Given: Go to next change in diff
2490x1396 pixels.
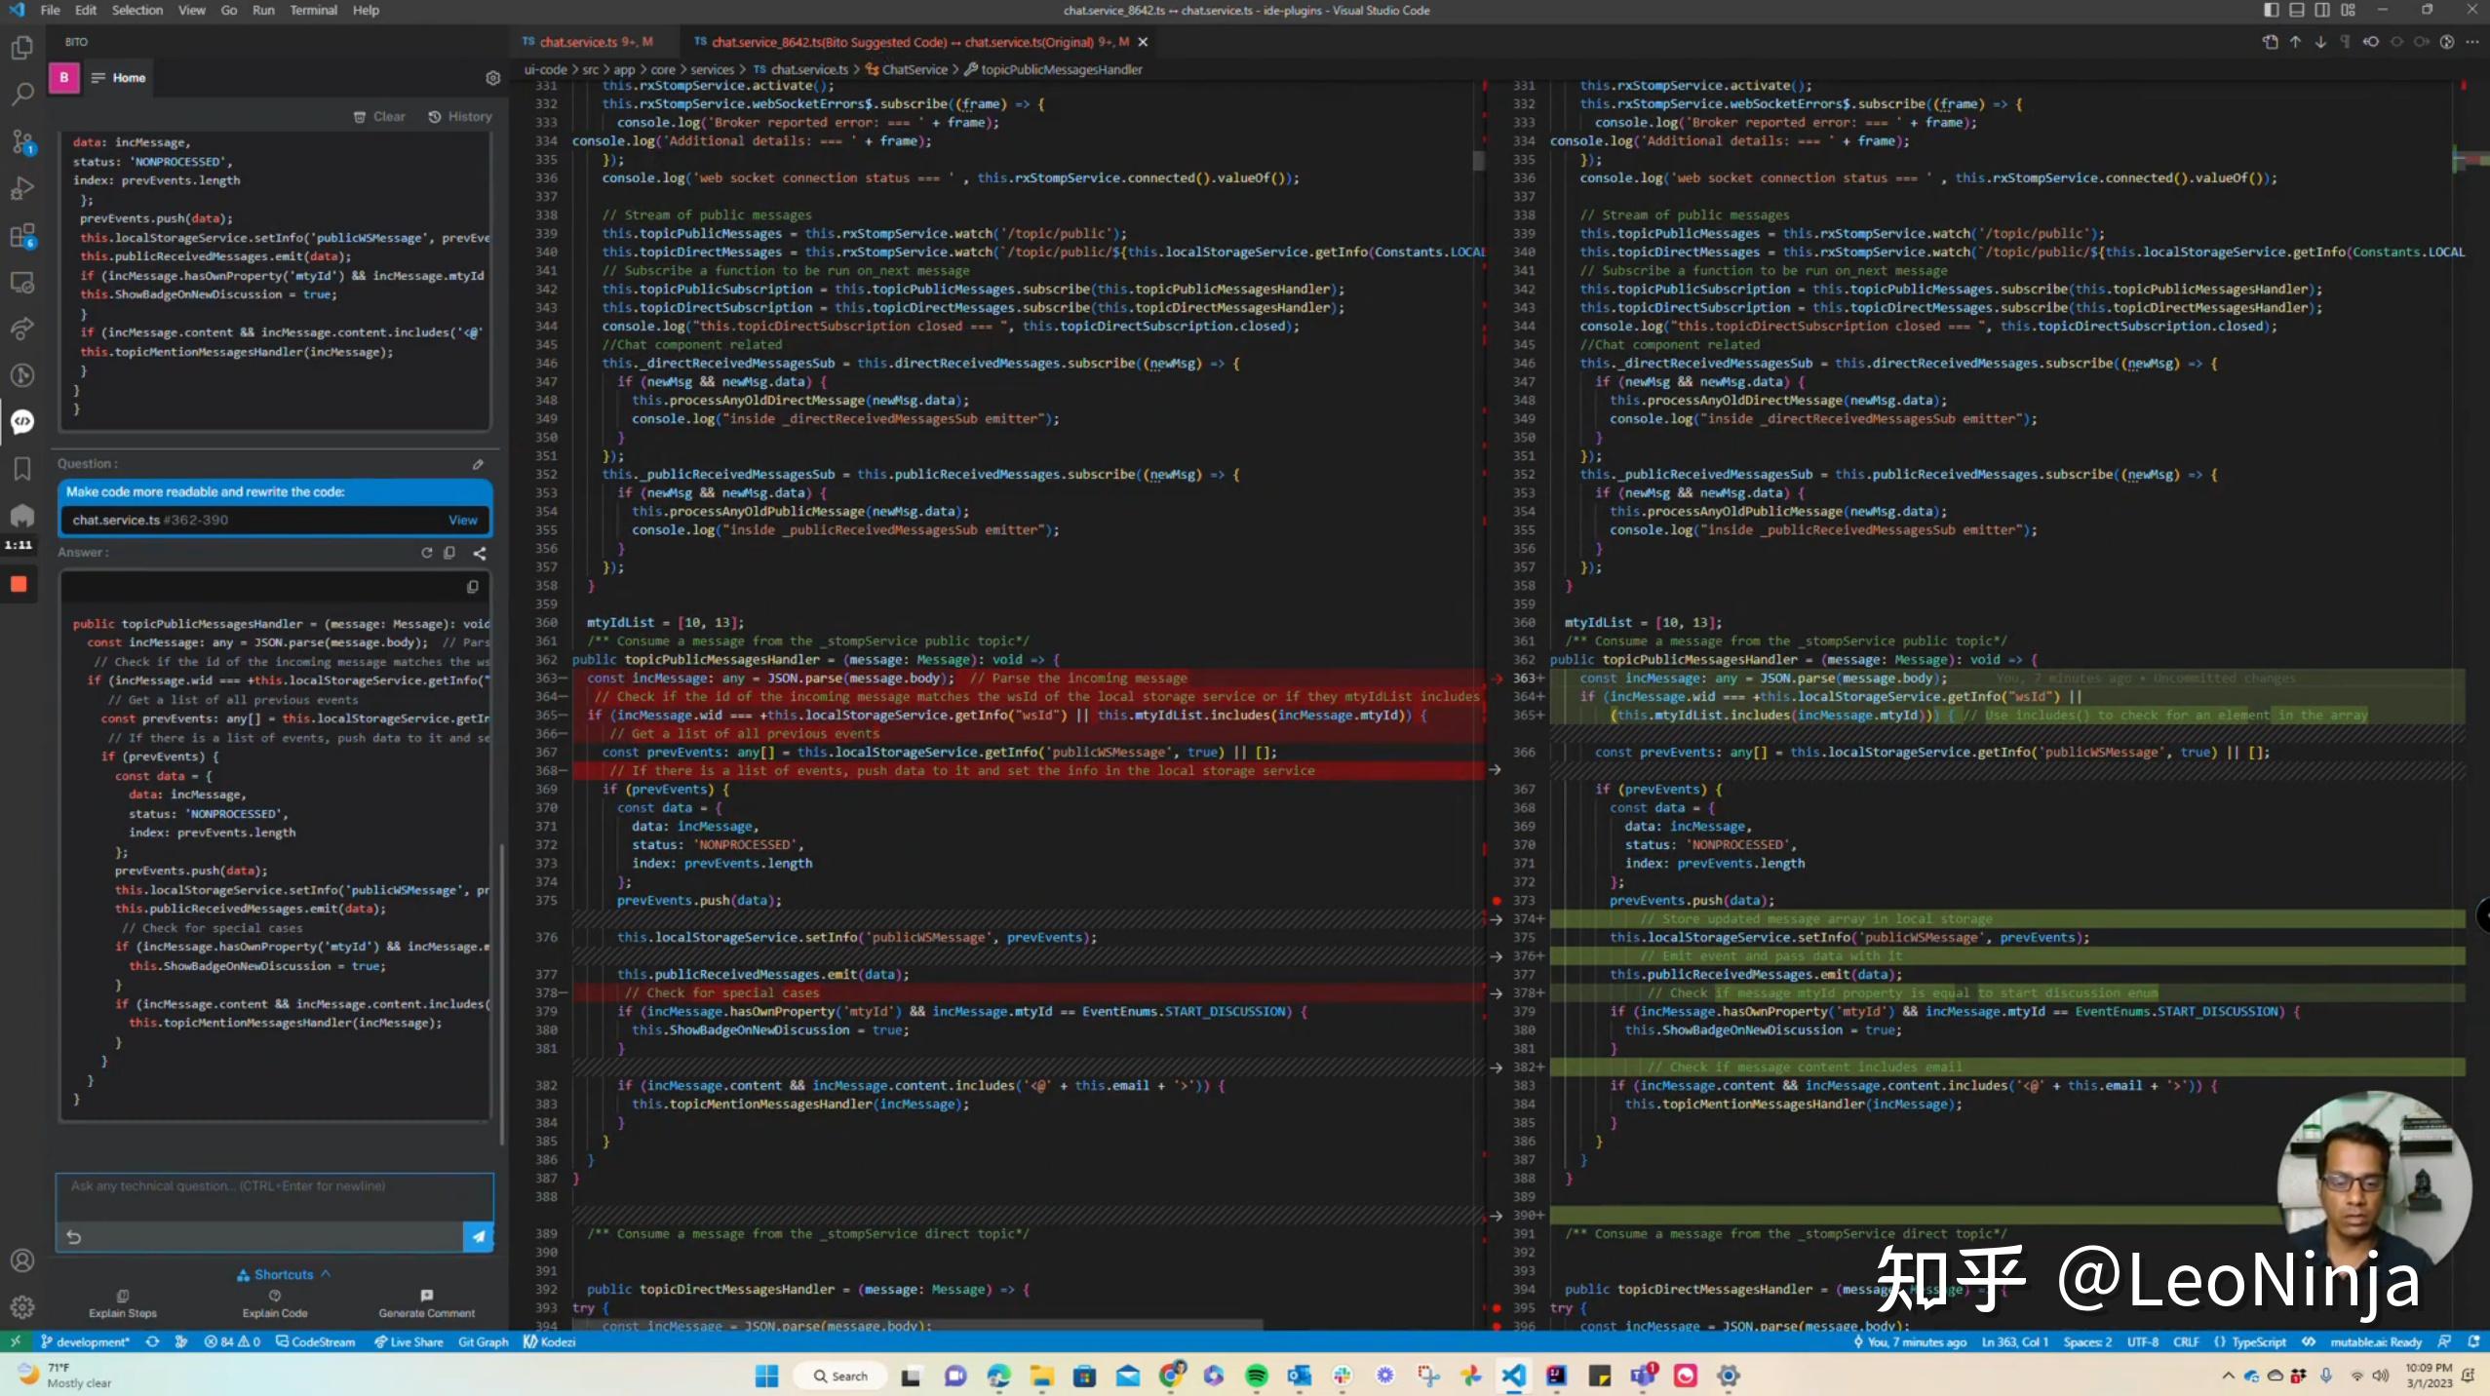Looking at the screenshot, I should (2320, 42).
